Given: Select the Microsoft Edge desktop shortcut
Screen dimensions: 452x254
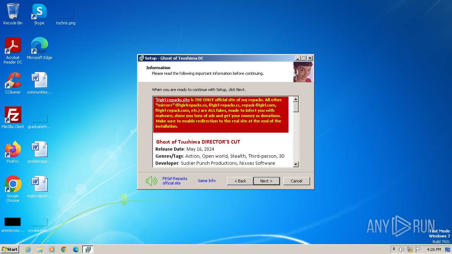Looking at the screenshot, I should pyautogui.click(x=39, y=49).
